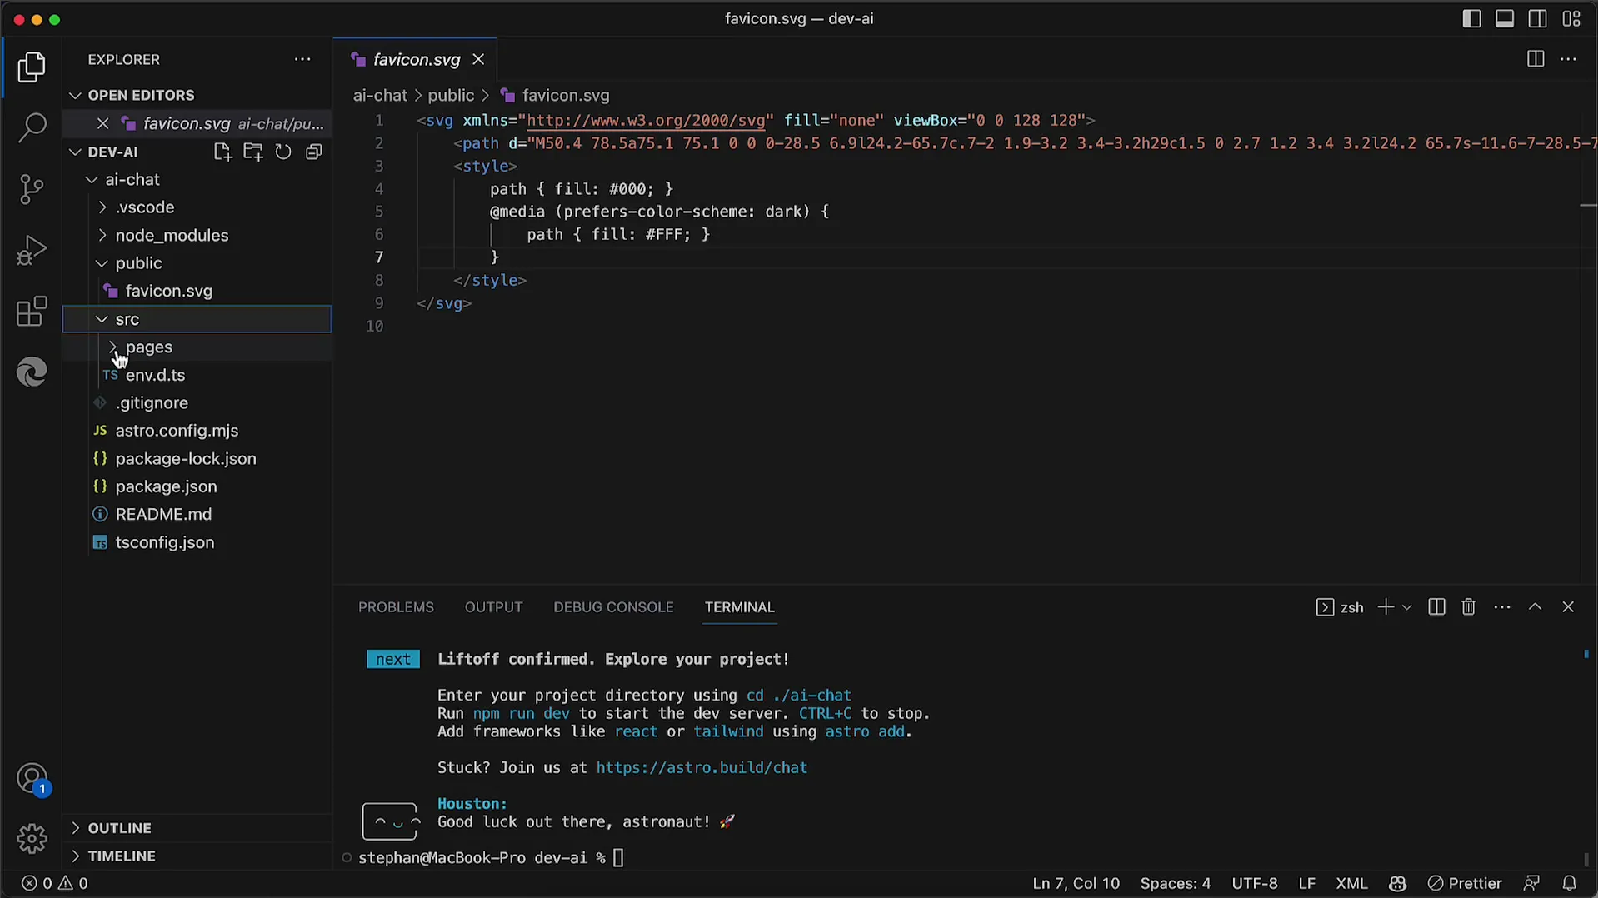Change indentation Spaces: 4
The image size is (1598, 898).
click(x=1175, y=883)
